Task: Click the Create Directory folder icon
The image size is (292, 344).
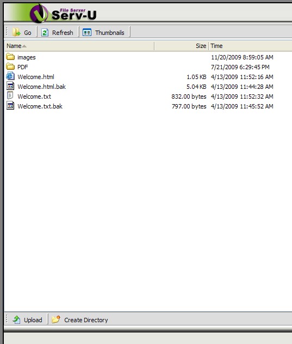Action: click(56, 319)
